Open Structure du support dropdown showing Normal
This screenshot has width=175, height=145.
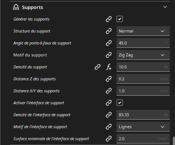click(x=143, y=31)
